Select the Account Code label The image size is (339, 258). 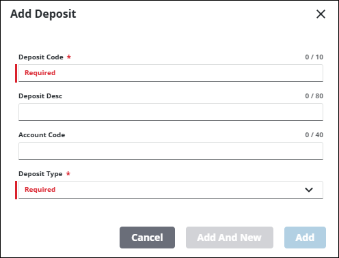pyautogui.click(x=42, y=135)
